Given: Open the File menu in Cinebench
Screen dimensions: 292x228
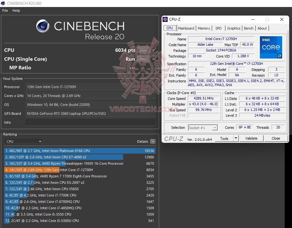Looking at the screenshot, I should click(x=5, y=10).
